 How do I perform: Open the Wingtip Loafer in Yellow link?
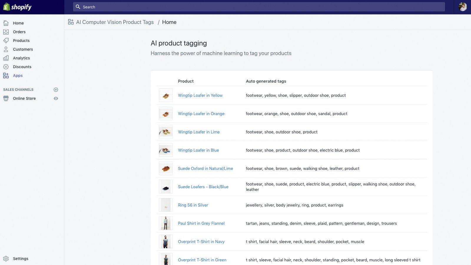click(x=200, y=95)
